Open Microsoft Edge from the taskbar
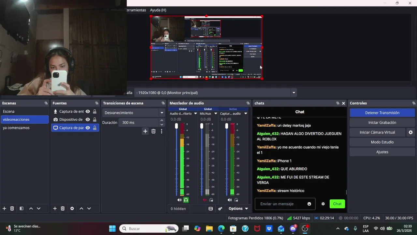This screenshot has height=235, width=417. 221,228
